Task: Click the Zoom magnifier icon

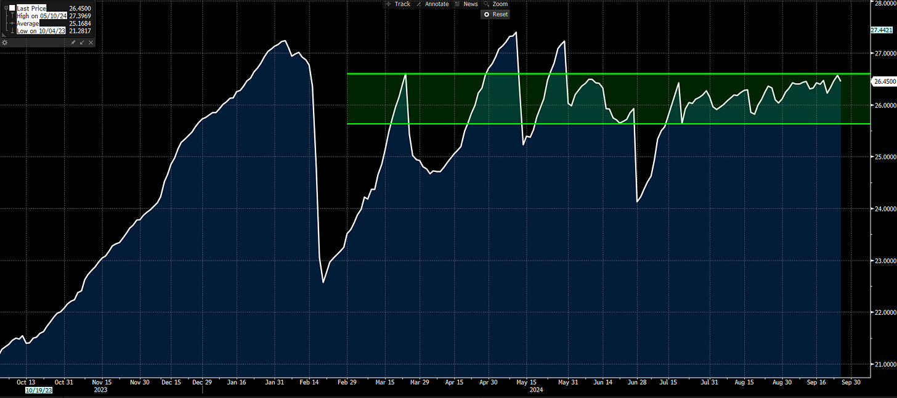Action: pyautogui.click(x=486, y=4)
